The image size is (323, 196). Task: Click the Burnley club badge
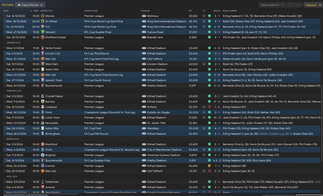pyautogui.click(x=43, y=102)
